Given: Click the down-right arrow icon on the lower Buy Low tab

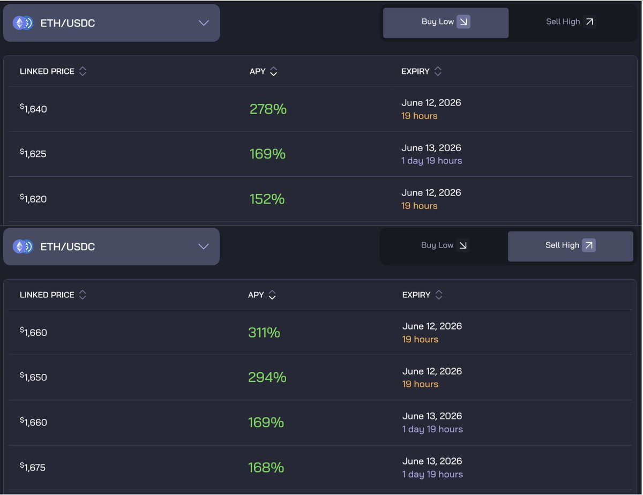Looking at the screenshot, I should [463, 245].
